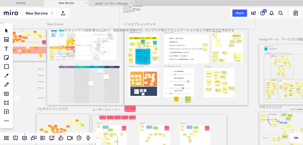Select the connection arrow tool
The height and width of the screenshot is (145, 303).
[7, 76]
